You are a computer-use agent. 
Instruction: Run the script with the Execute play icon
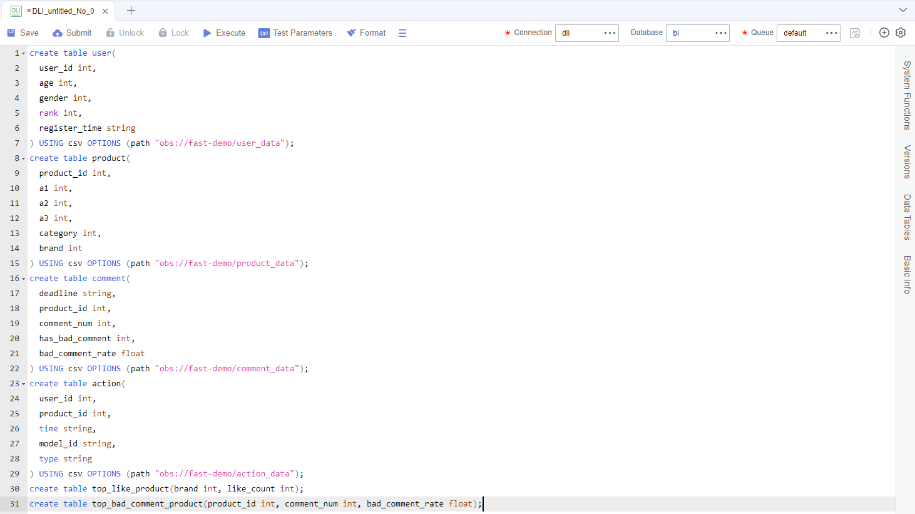click(x=207, y=33)
